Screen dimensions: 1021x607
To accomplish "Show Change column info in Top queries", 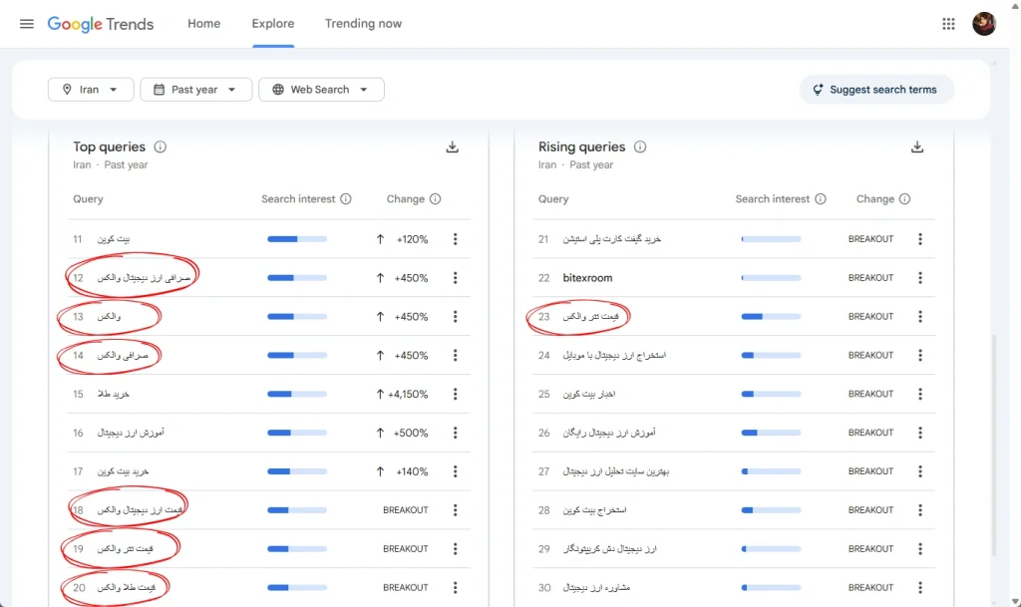I will (x=435, y=199).
